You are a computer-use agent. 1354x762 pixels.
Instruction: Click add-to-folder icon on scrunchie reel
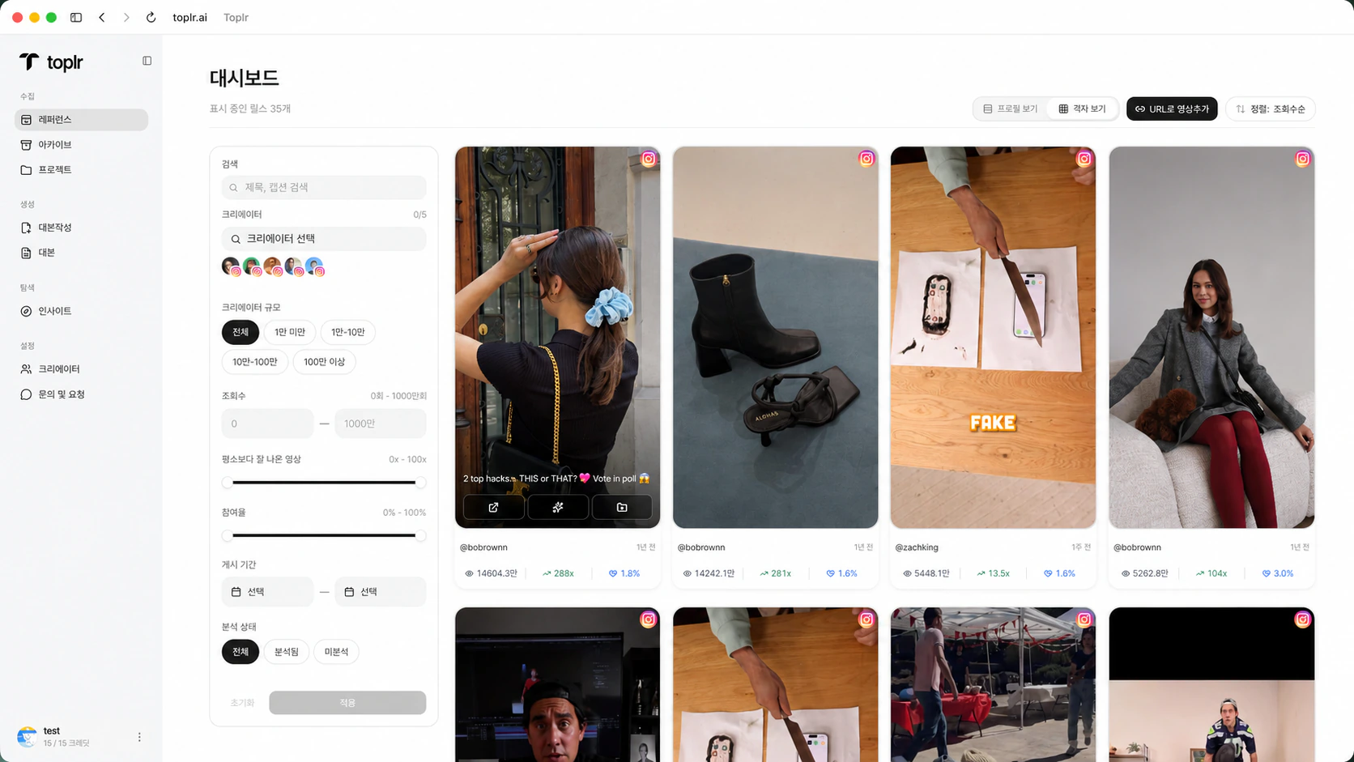tap(622, 508)
